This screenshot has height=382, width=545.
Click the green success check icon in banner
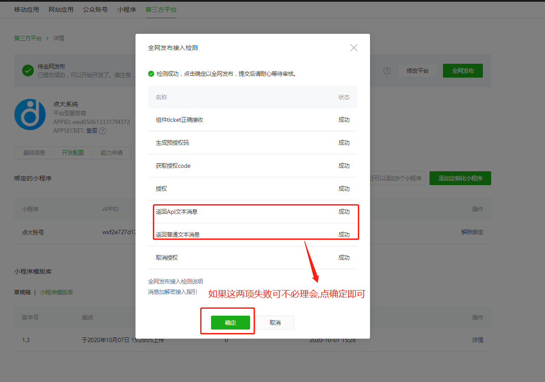coord(28,70)
